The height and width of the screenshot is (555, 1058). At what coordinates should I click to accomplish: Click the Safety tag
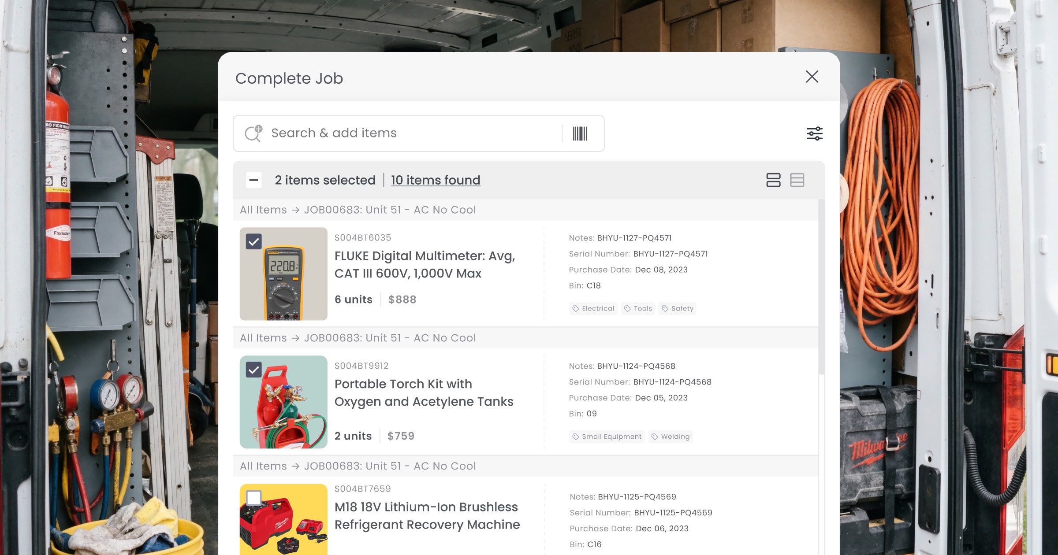677,308
